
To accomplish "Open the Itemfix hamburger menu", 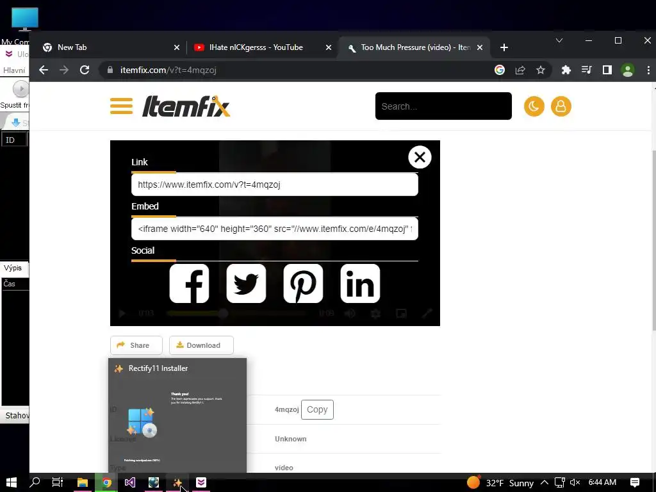I will 121,106.
